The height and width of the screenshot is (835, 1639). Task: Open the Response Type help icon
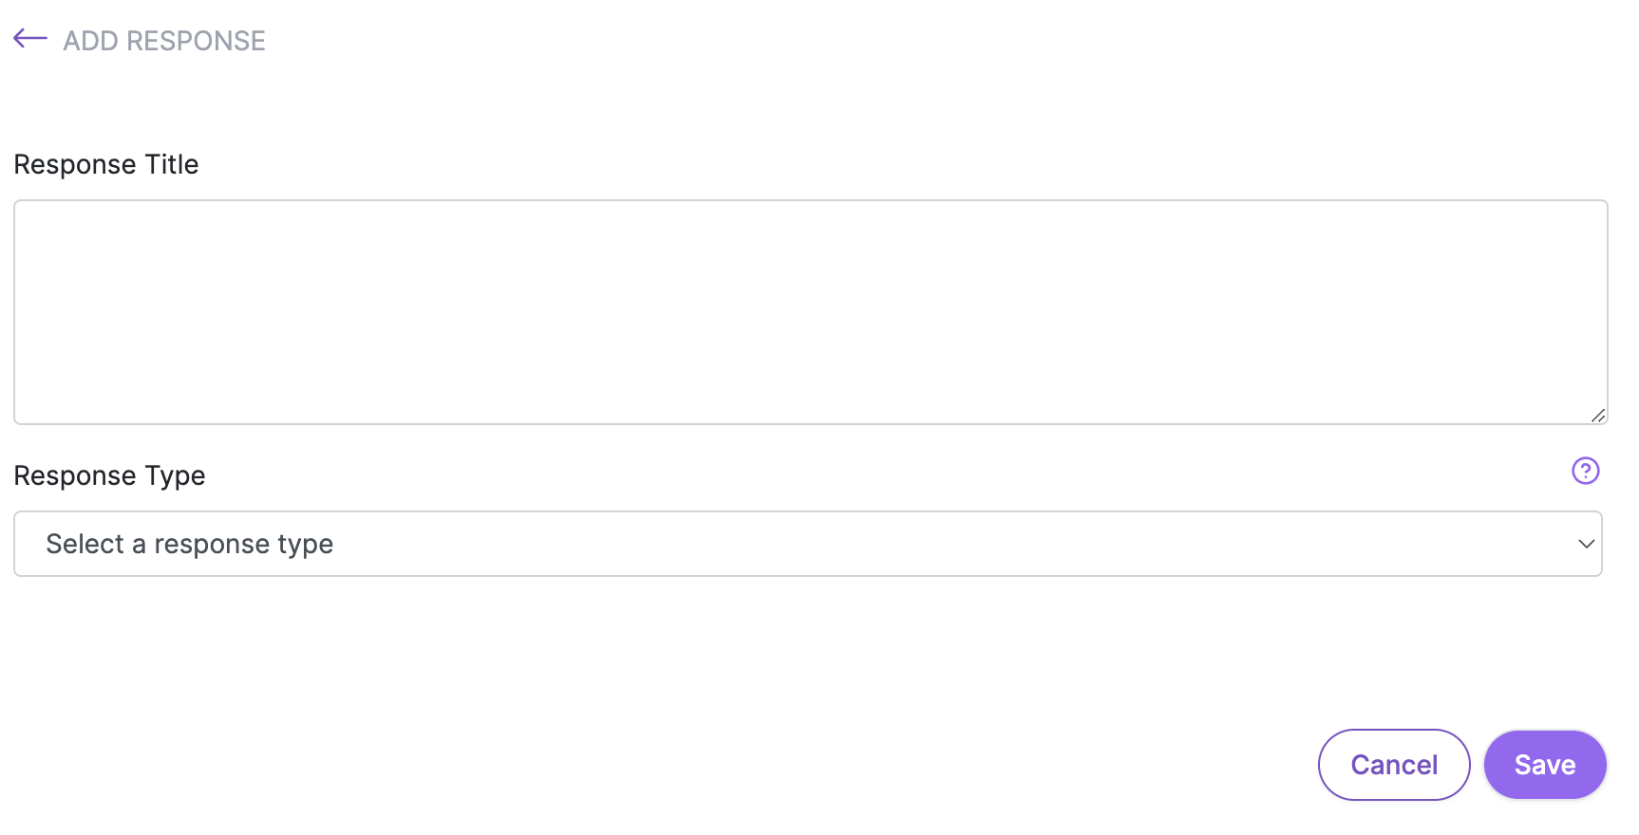pos(1585,471)
